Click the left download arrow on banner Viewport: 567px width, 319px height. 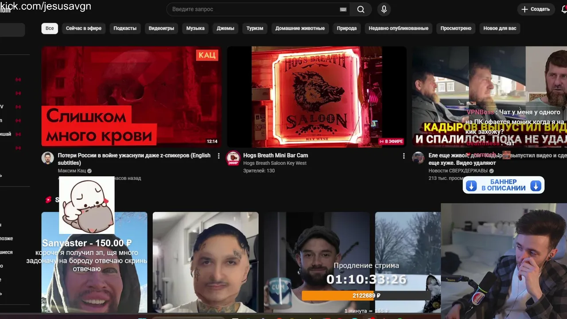pos(471,186)
